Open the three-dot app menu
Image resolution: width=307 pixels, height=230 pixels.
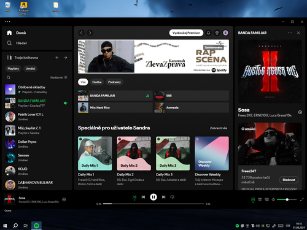click(x=7, y=21)
